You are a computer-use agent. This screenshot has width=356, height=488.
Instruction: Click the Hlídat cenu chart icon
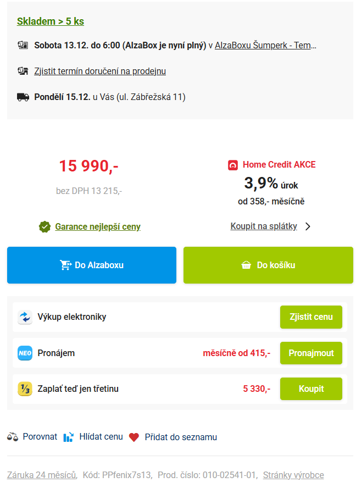coord(68,437)
